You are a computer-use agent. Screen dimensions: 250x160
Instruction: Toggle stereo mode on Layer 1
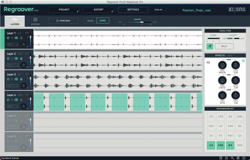(x=16, y=38)
